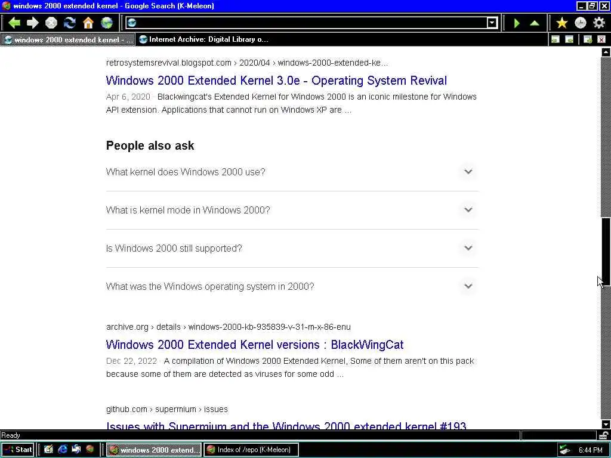Viewport: 611px width, 458px height.
Task: Open 'Windows 2000 Extended Kernel 3.0e' result
Action: point(276,81)
